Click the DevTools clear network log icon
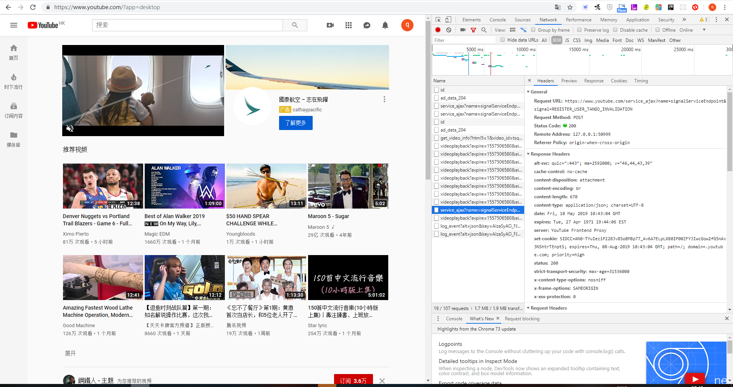Image resolution: width=733 pixels, height=387 pixels. click(x=449, y=30)
